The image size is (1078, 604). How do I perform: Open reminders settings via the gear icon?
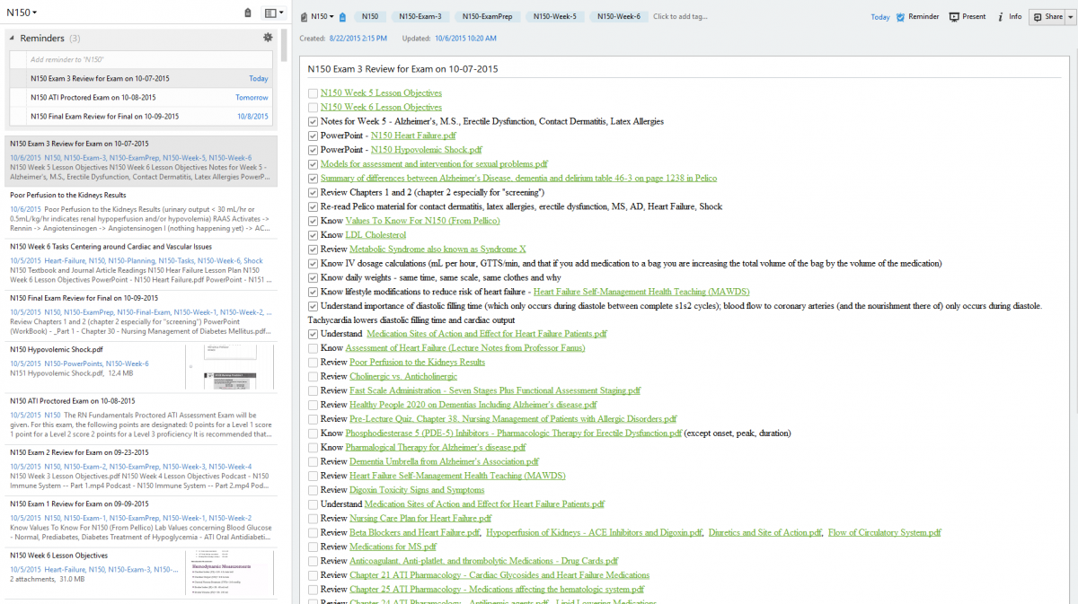tap(267, 36)
